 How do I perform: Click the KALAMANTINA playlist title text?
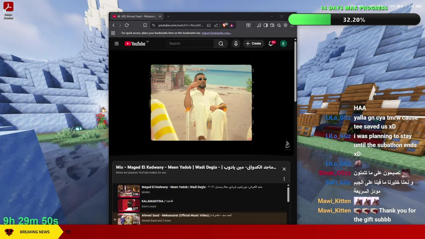tap(157, 201)
